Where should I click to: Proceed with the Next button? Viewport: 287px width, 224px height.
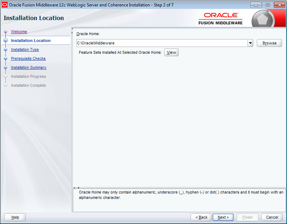223,217
